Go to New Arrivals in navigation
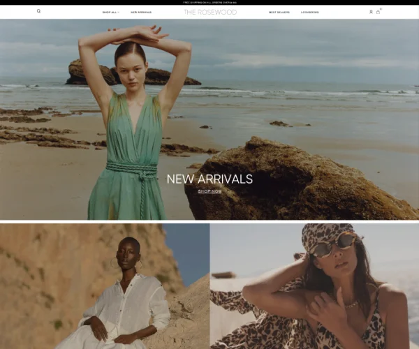This screenshot has width=419, height=349. (x=142, y=12)
